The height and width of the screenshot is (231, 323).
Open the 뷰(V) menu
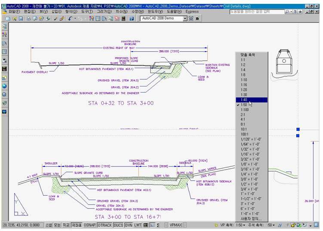point(44,12)
